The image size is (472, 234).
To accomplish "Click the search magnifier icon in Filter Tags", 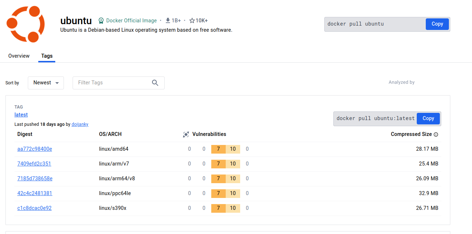I will tap(155, 83).
